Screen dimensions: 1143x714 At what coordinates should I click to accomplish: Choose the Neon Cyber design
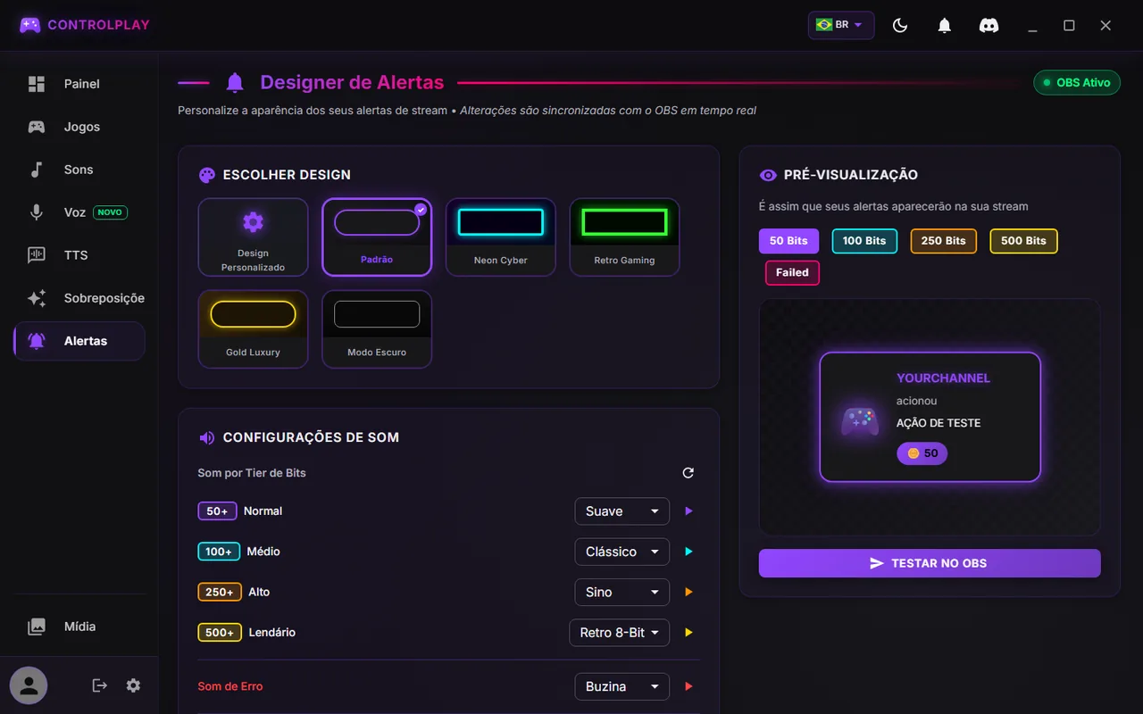pos(501,237)
